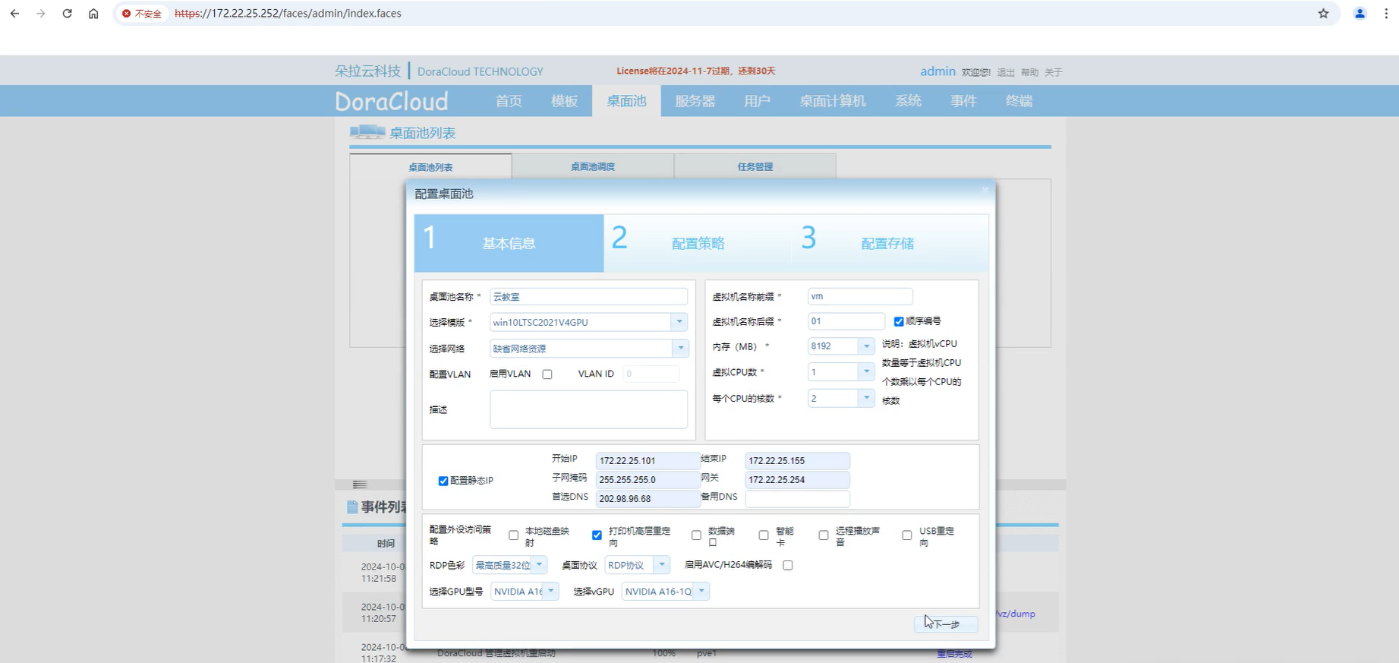Viewport: 1399px width, 663px height.
Task: Open the 桌面计算机 menu
Action: click(832, 101)
